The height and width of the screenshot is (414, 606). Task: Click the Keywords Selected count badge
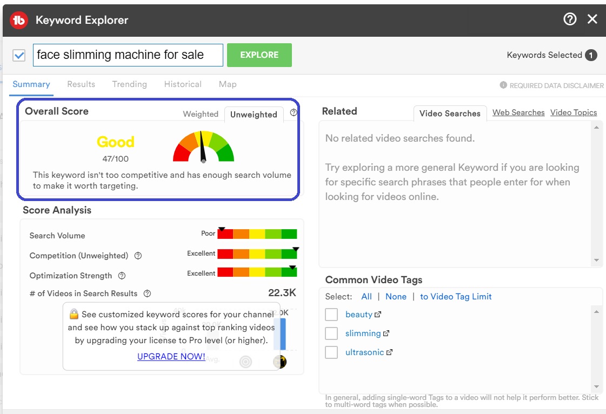click(590, 55)
